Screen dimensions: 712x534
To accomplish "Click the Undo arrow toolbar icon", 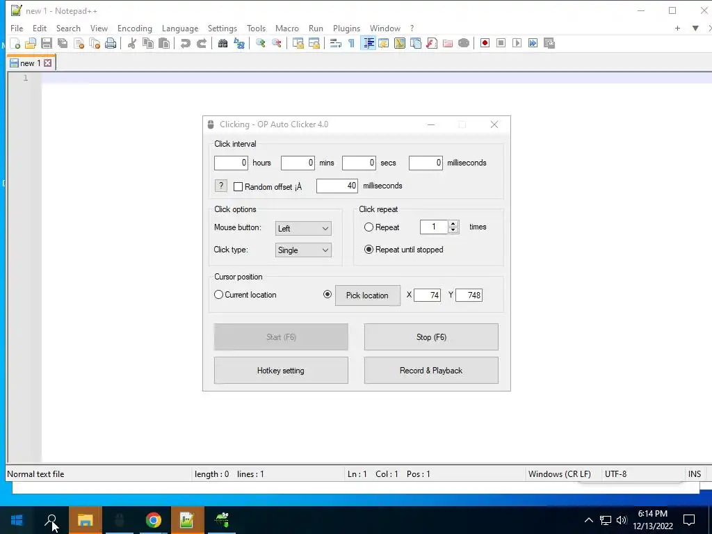I will (185, 43).
